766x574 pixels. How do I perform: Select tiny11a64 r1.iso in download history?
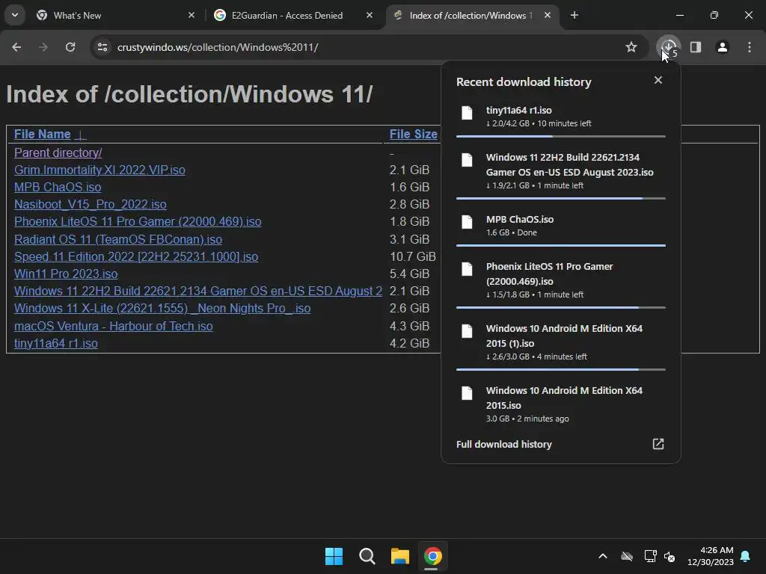(x=561, y=117)
